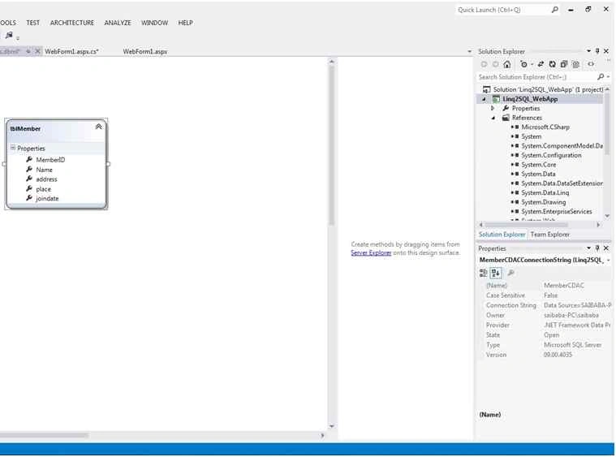Viewport: 616px width, 457px height.
Task: Open the ARCHITECTURE menu
Action: tap(72, 23)
